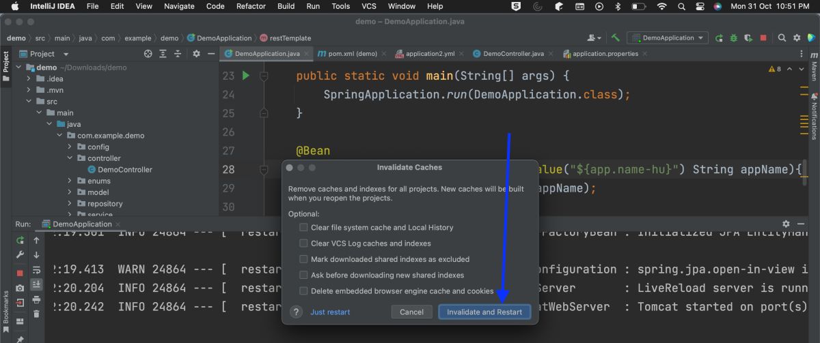Check Delete embedded browser engine cache and cookies
The height and width of the screenshot is (343, 820).
coord(303,290)
